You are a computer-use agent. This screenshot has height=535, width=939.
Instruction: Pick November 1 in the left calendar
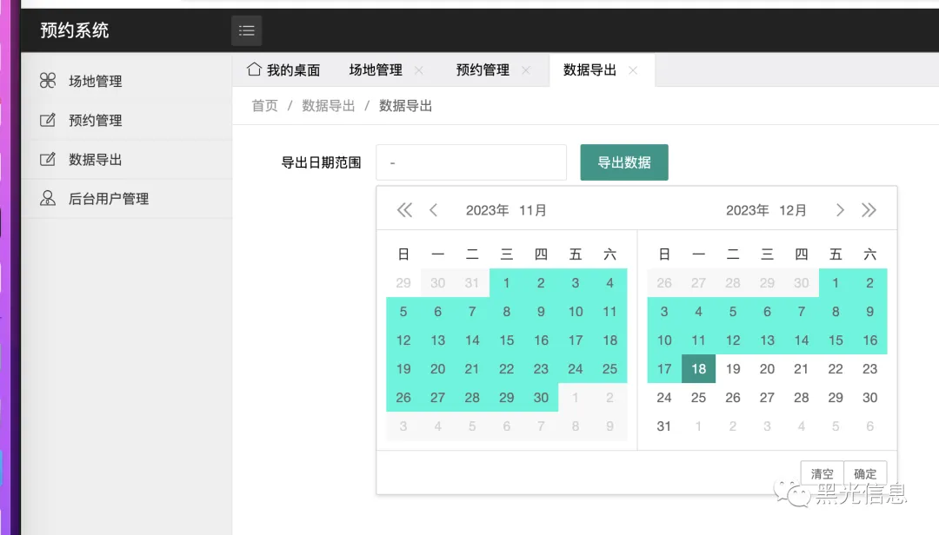point(507,282)
